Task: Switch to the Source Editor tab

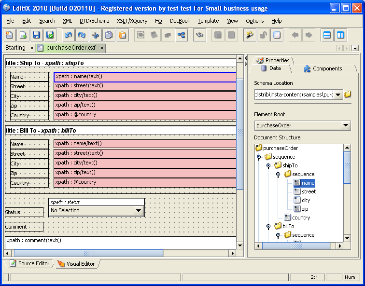Action: coord(29,263)
